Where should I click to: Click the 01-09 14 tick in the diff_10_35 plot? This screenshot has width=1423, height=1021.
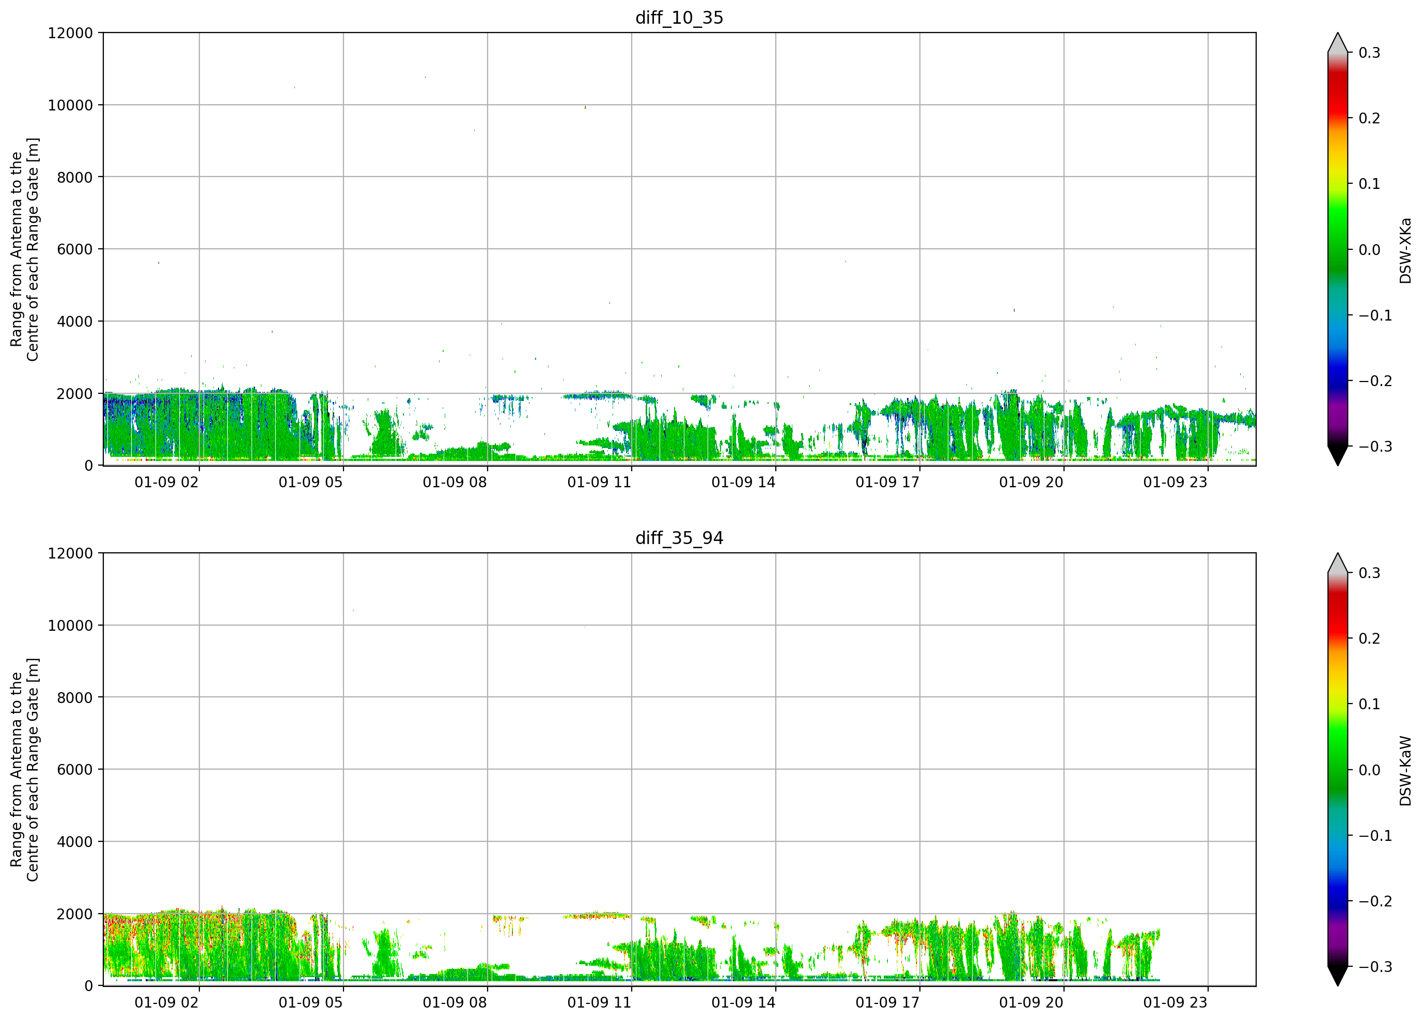(x=743, y=482)
